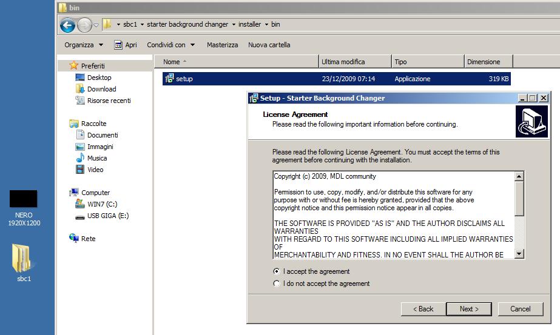560x335 pixels.
Task: Expand arrow after starter background changer
Action: 234,25
